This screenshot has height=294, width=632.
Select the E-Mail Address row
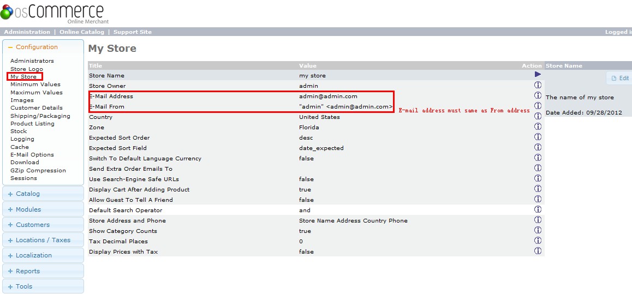click(x=111, y=96)
